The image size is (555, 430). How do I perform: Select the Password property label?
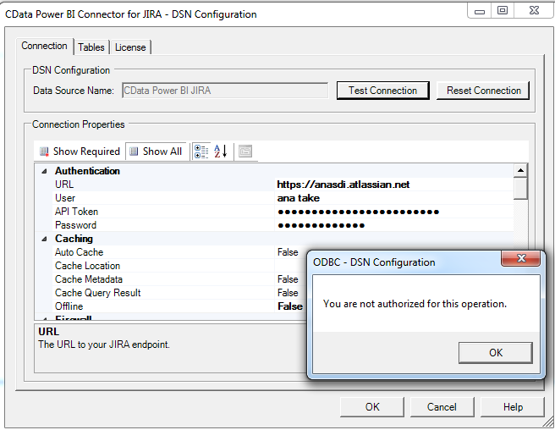tap(76, 225)
